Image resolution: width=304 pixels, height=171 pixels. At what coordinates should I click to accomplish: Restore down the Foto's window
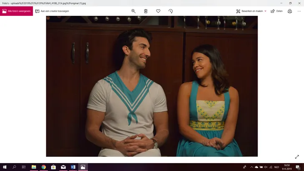point(290,3)
